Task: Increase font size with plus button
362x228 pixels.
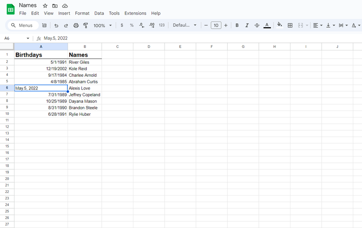Action: (226, 25)
